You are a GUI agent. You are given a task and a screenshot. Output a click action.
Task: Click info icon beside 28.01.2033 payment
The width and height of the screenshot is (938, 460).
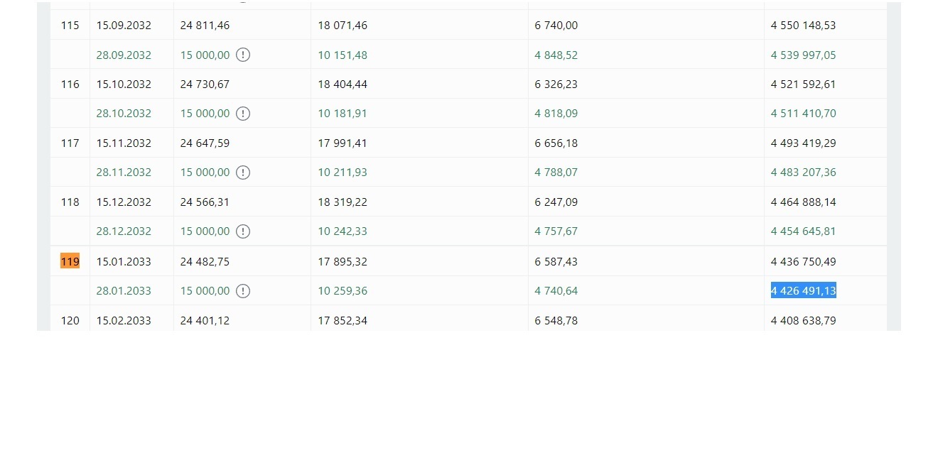coord(243,291)
